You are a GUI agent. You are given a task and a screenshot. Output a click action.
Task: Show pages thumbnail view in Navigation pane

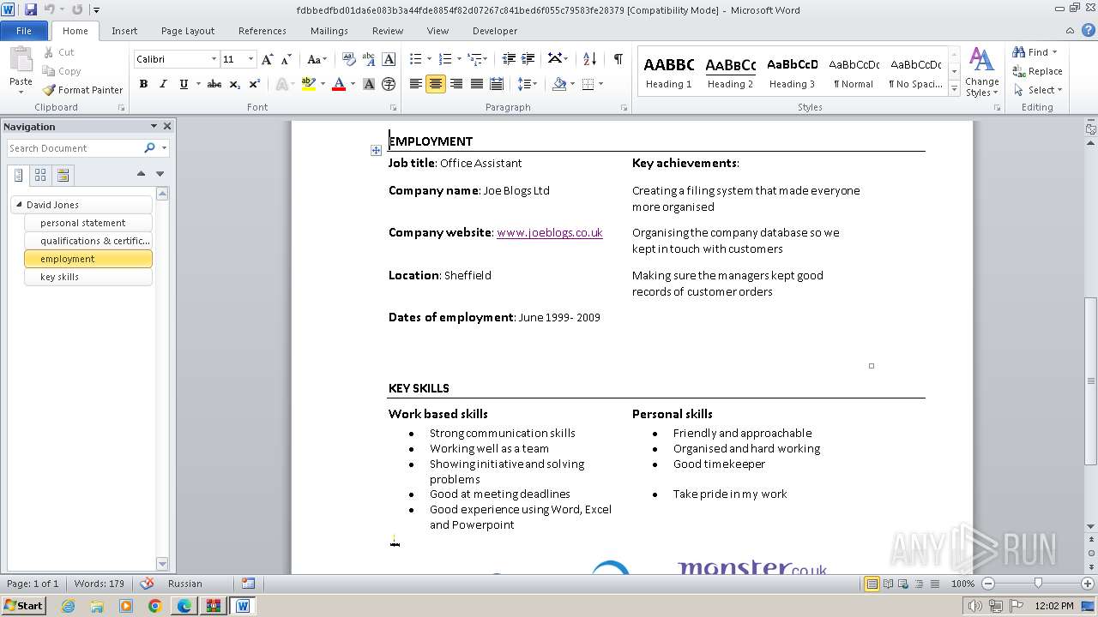click(40, 175)
